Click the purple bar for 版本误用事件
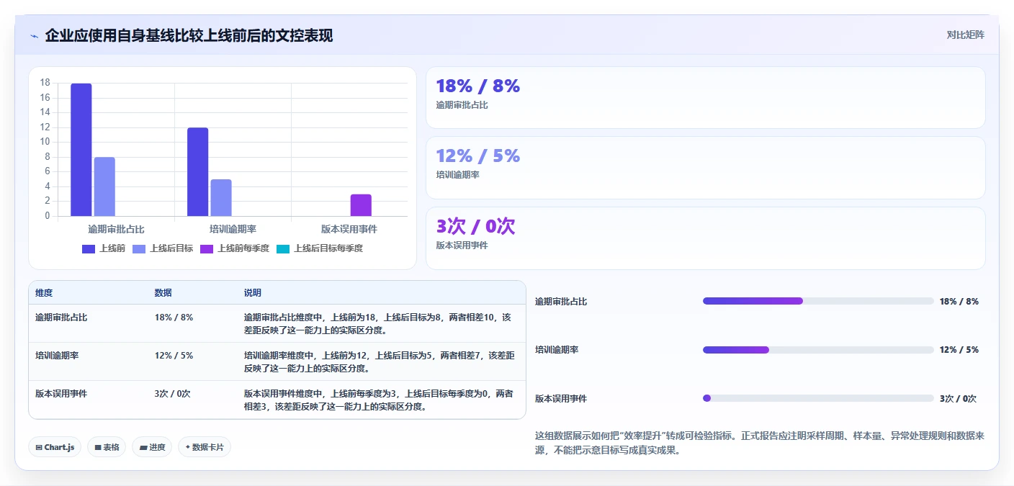 [x=361, y=205]
